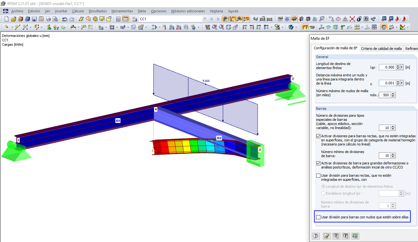Click the lEF 0.500 spinner arrows
Image resolution: width=418 pixels, height=242 pixels.
click(x=398, y=67)
